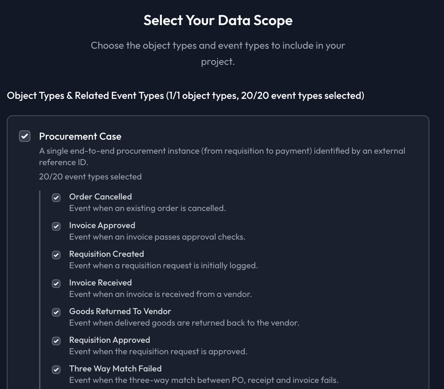Select the Invoice Approved label text
Screen dimensions: 444x389
coord(102,225)
